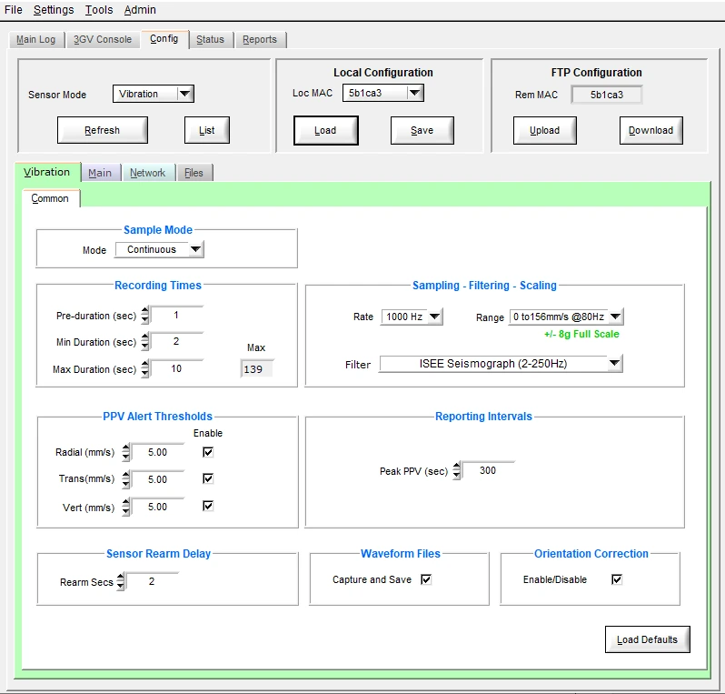
Task: Click the Load Defaults button
Action: point(647,639)
